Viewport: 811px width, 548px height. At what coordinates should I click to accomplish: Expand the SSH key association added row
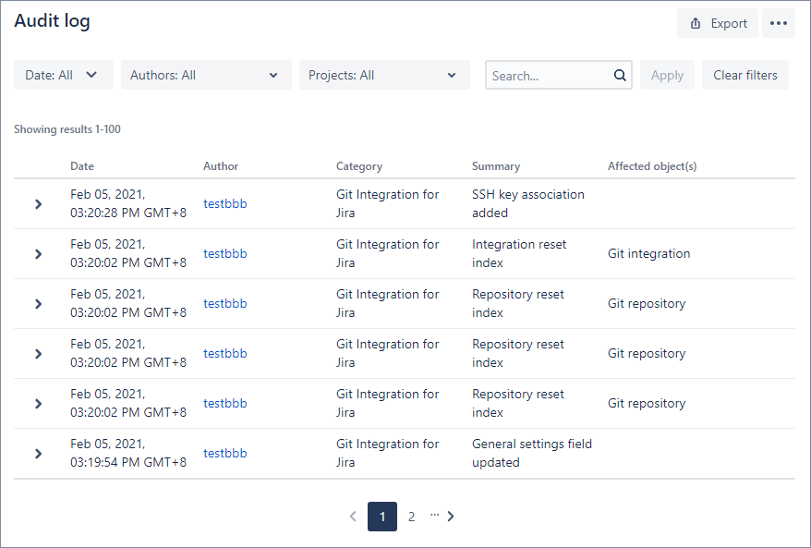pyautogui.click(x=38, y=204)
